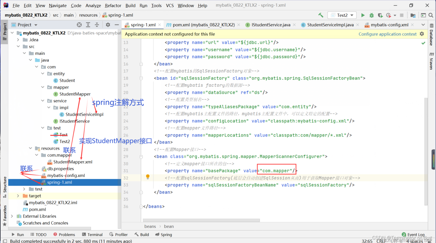The image size is (436, 243).
Task: Collapse the mapper package
Action: [43, 87]
